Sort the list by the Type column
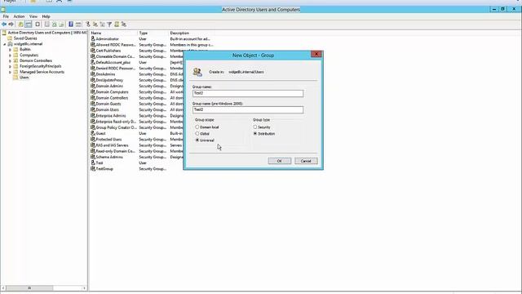 pyautogui.click(x=153, y=33)
